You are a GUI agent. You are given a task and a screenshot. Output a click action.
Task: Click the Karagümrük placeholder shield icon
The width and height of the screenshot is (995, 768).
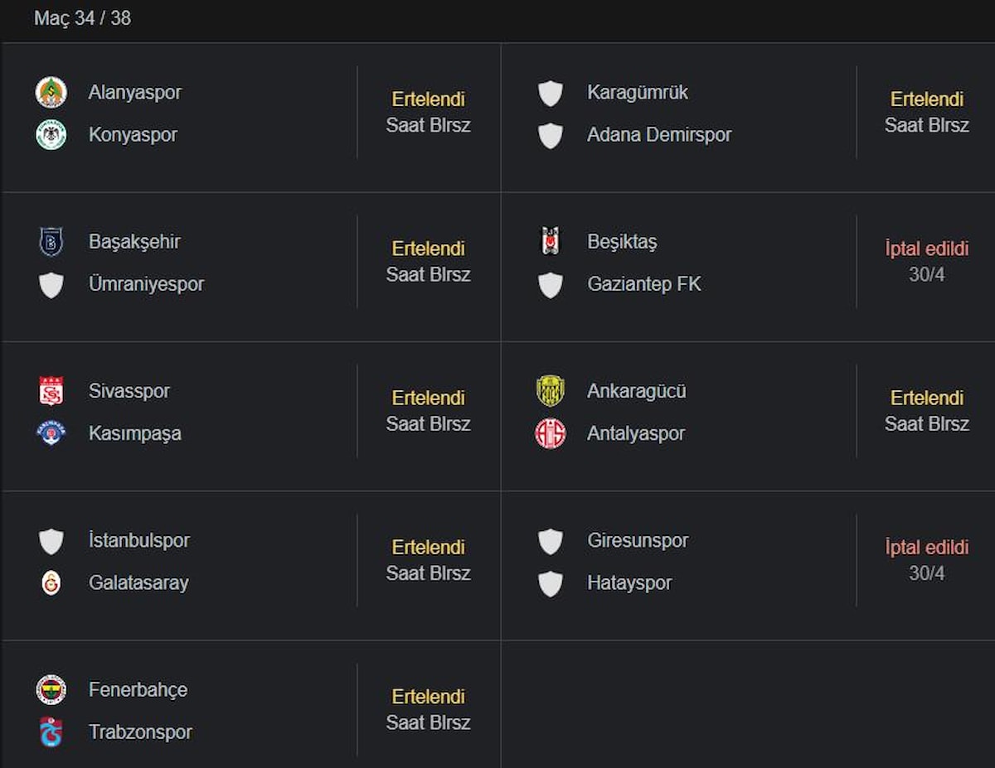550,93
